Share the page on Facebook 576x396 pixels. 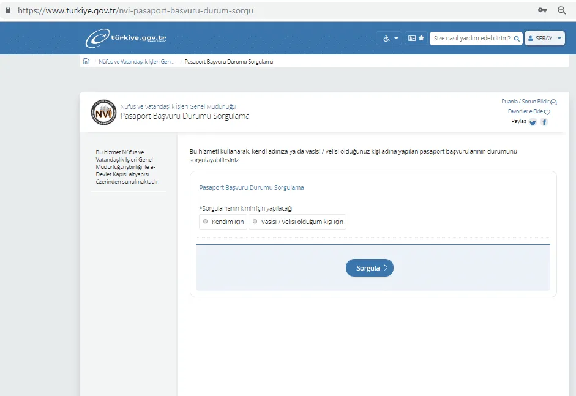click(x=544, y=122)
